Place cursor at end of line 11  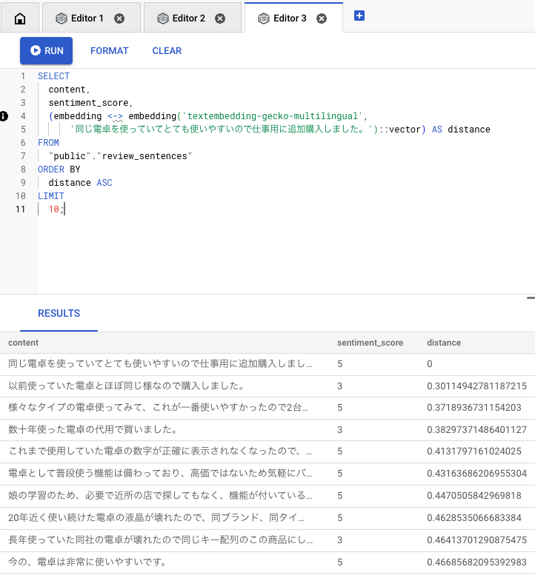(65, 209)
